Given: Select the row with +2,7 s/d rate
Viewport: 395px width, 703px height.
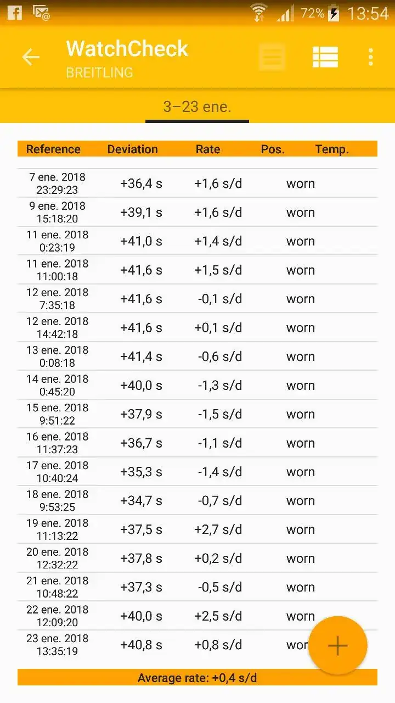Looking at the screenshot, I should tap(198, 529).
